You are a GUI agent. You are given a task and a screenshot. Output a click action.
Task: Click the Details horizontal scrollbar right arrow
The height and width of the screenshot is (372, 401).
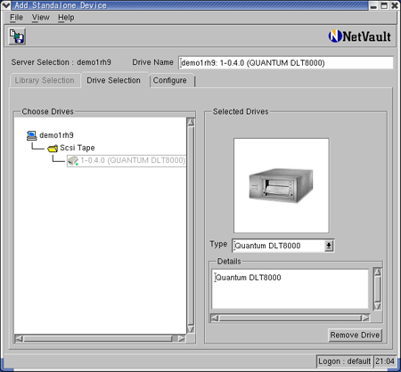(365, 318)
